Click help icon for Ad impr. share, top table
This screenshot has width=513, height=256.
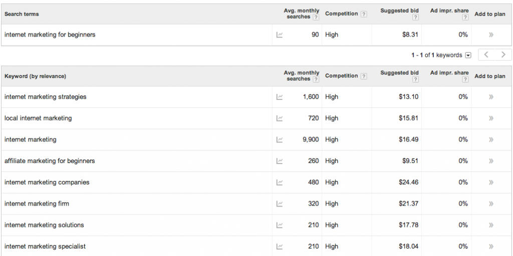tap(465, 17)
